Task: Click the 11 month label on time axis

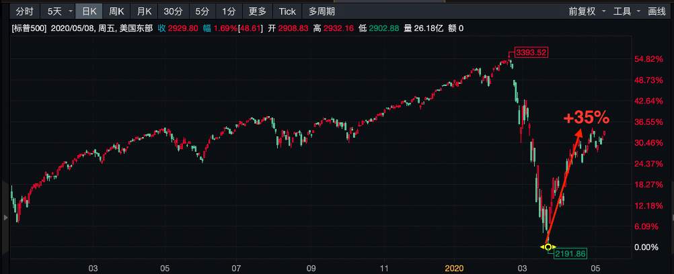Action: pos(383,269)
